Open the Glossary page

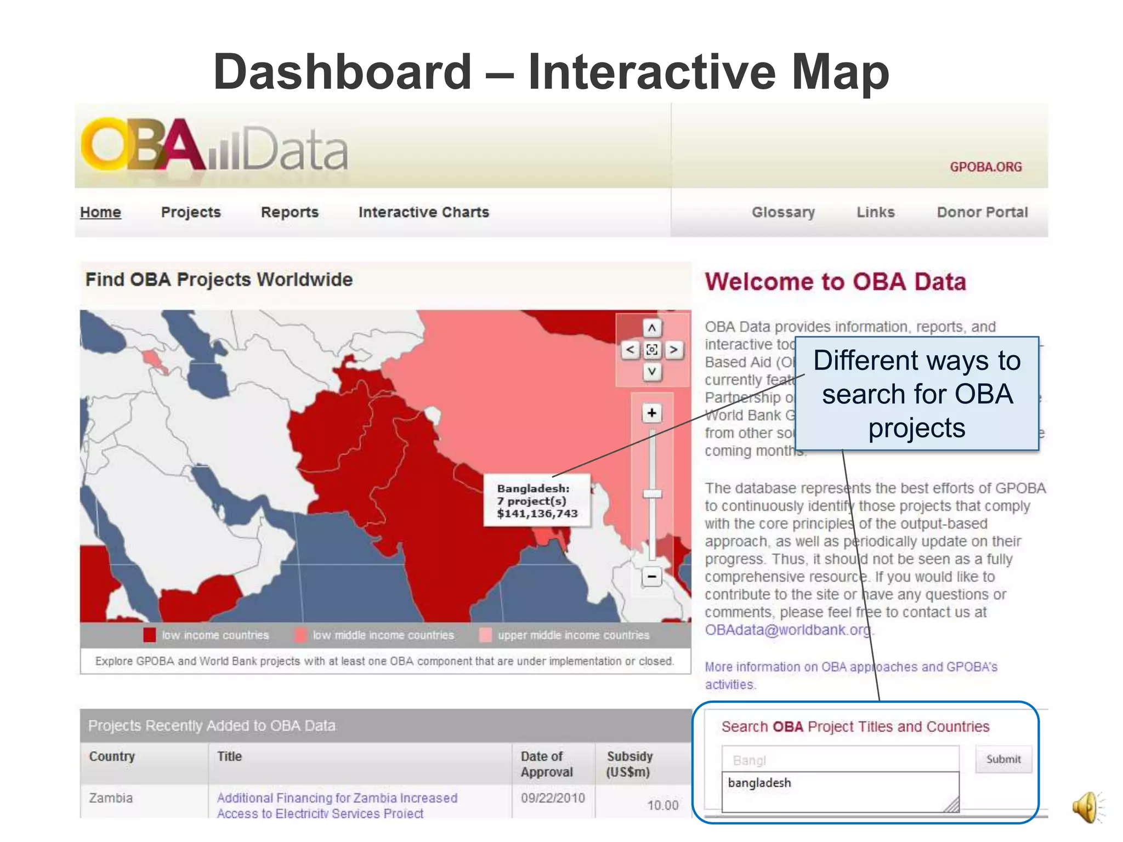click(782, 212)
